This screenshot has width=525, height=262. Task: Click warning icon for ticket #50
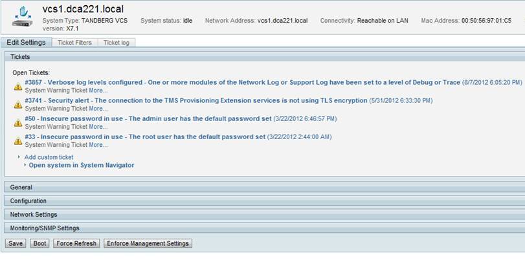click(18, 123)
